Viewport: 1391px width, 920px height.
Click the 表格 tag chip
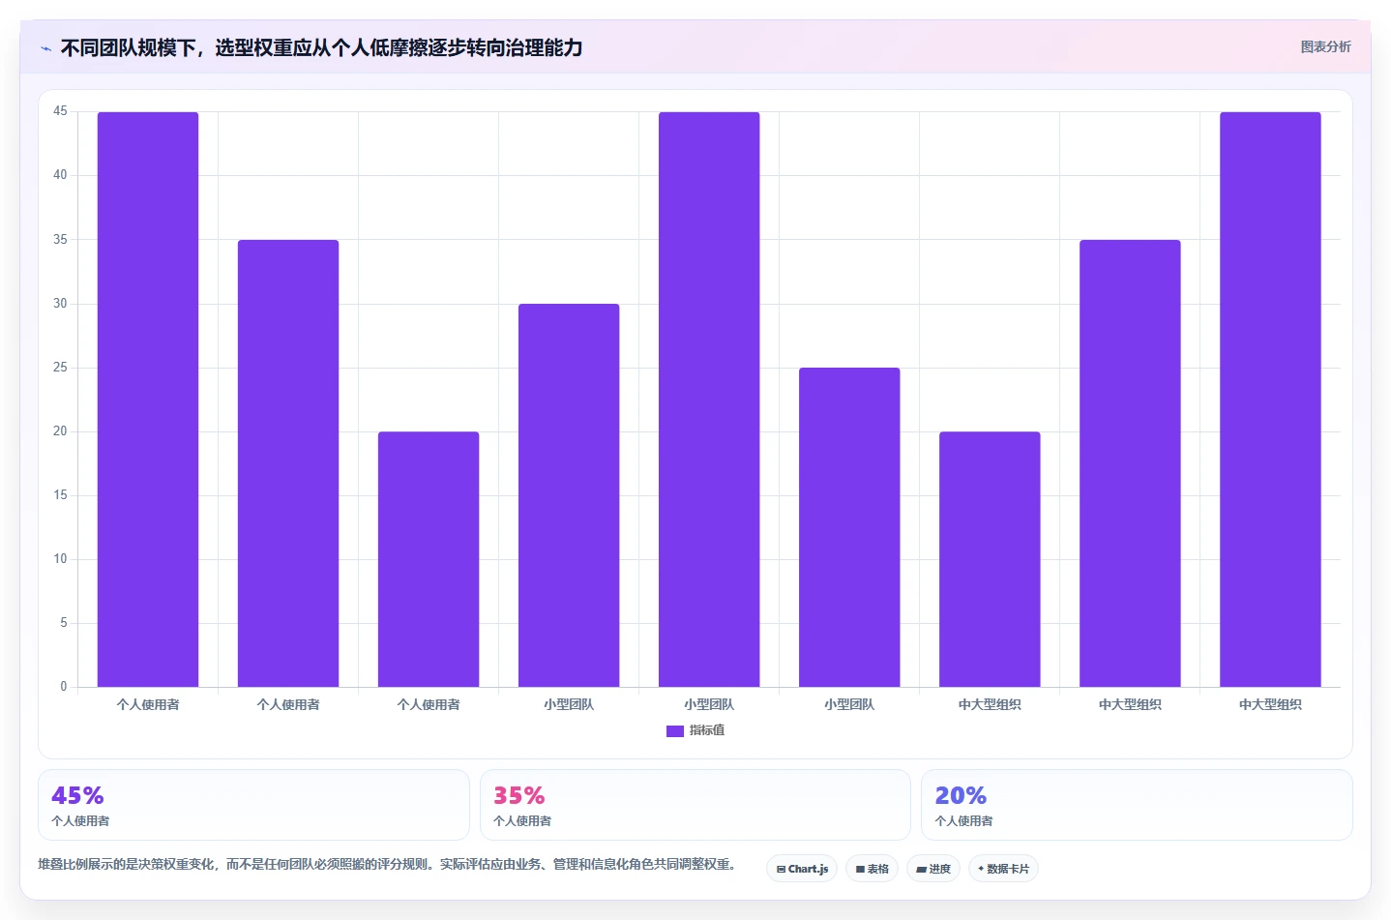872,869
